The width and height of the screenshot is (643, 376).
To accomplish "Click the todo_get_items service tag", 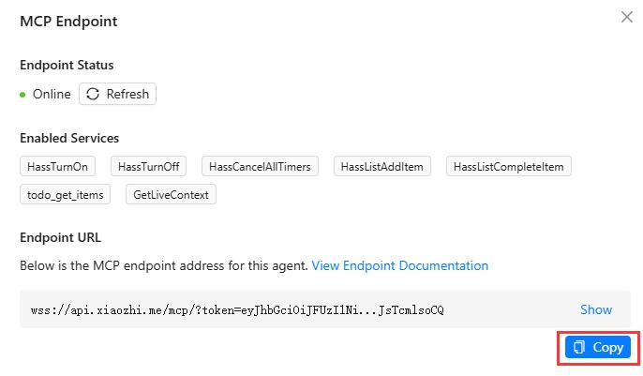I will 66,194.
